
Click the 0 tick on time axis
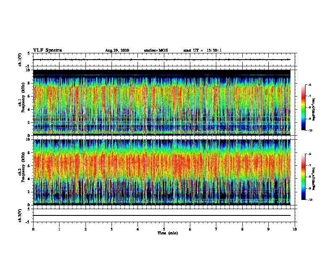33,229
